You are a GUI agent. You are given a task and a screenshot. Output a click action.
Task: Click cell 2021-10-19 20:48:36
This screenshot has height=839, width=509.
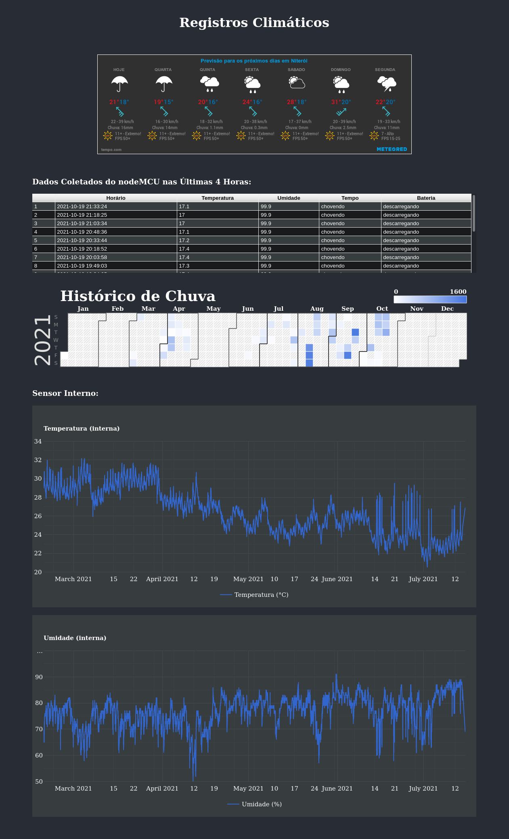116,232
